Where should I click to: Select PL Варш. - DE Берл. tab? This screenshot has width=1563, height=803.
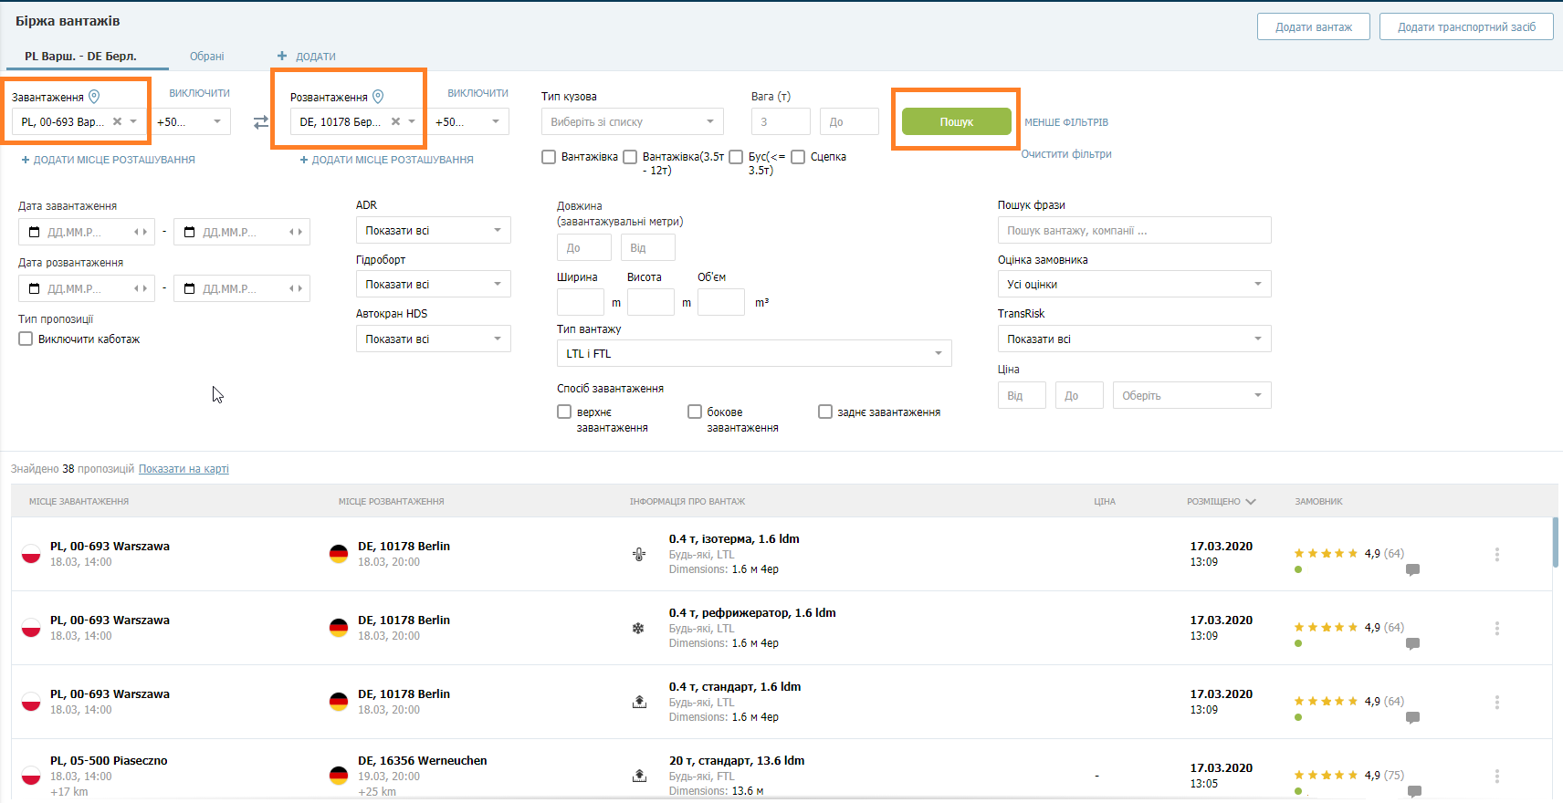pyautogui.click(x=81, y=56)
